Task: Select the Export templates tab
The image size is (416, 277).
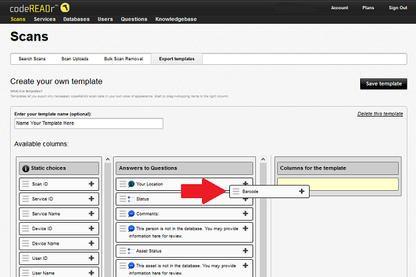Action: tap(177, 59)
